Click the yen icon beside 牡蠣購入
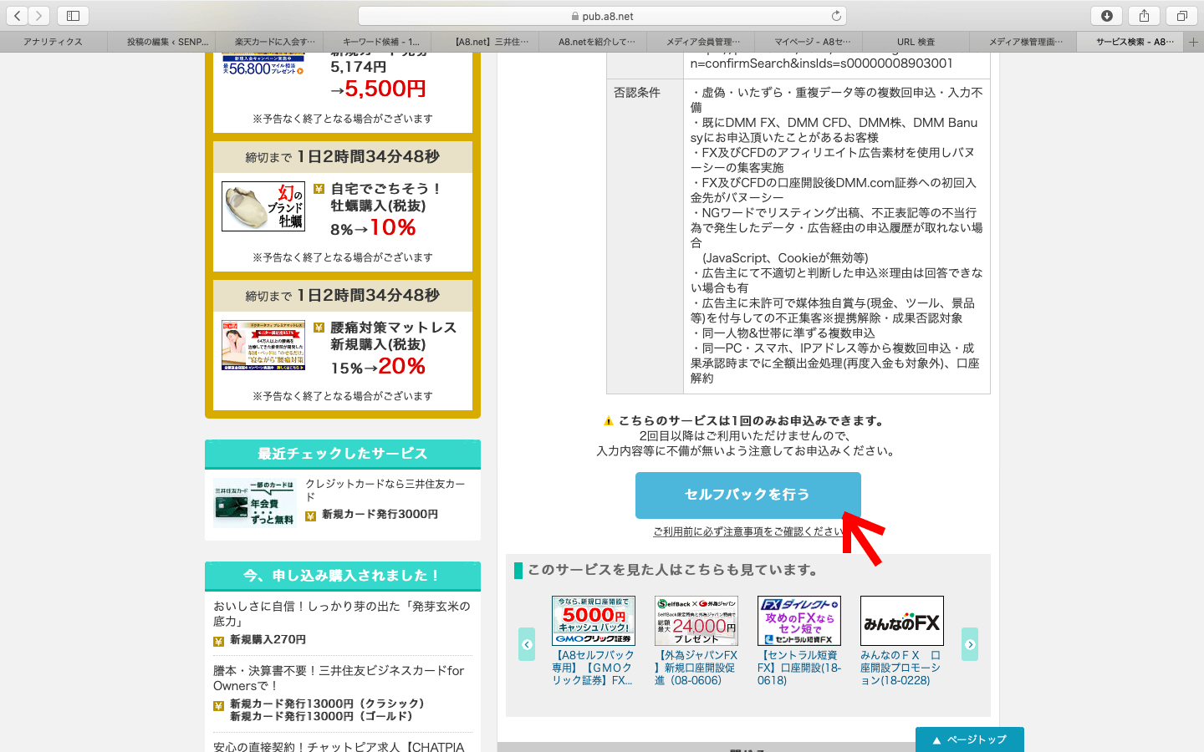1204x752 pixels. click(x=319, y=189)
